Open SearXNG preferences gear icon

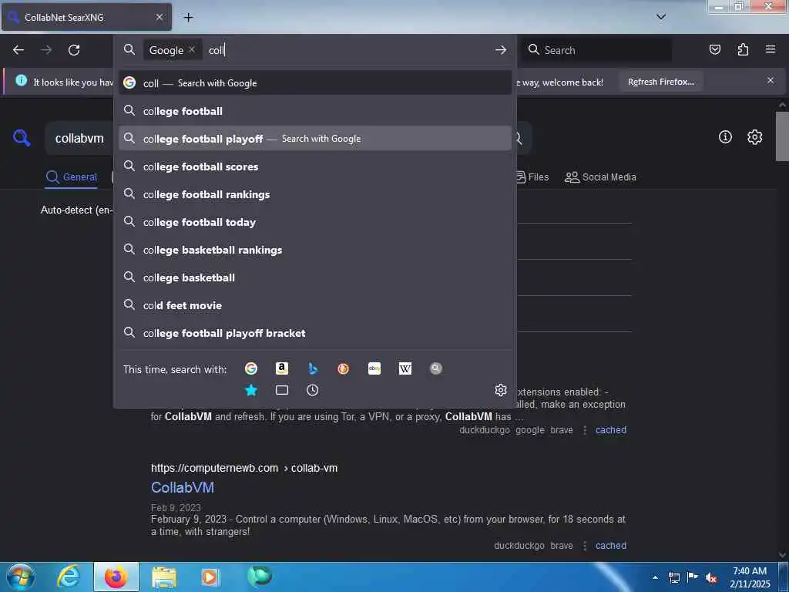(754, 137)
